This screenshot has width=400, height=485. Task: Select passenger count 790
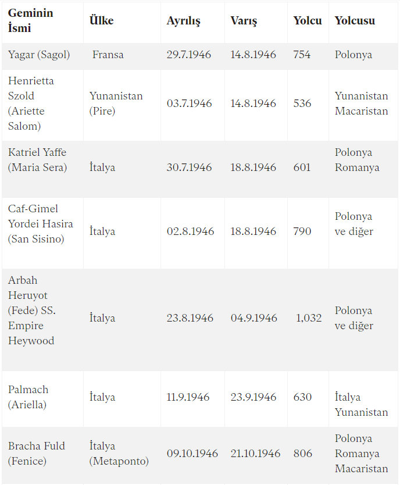click(302, 231)
